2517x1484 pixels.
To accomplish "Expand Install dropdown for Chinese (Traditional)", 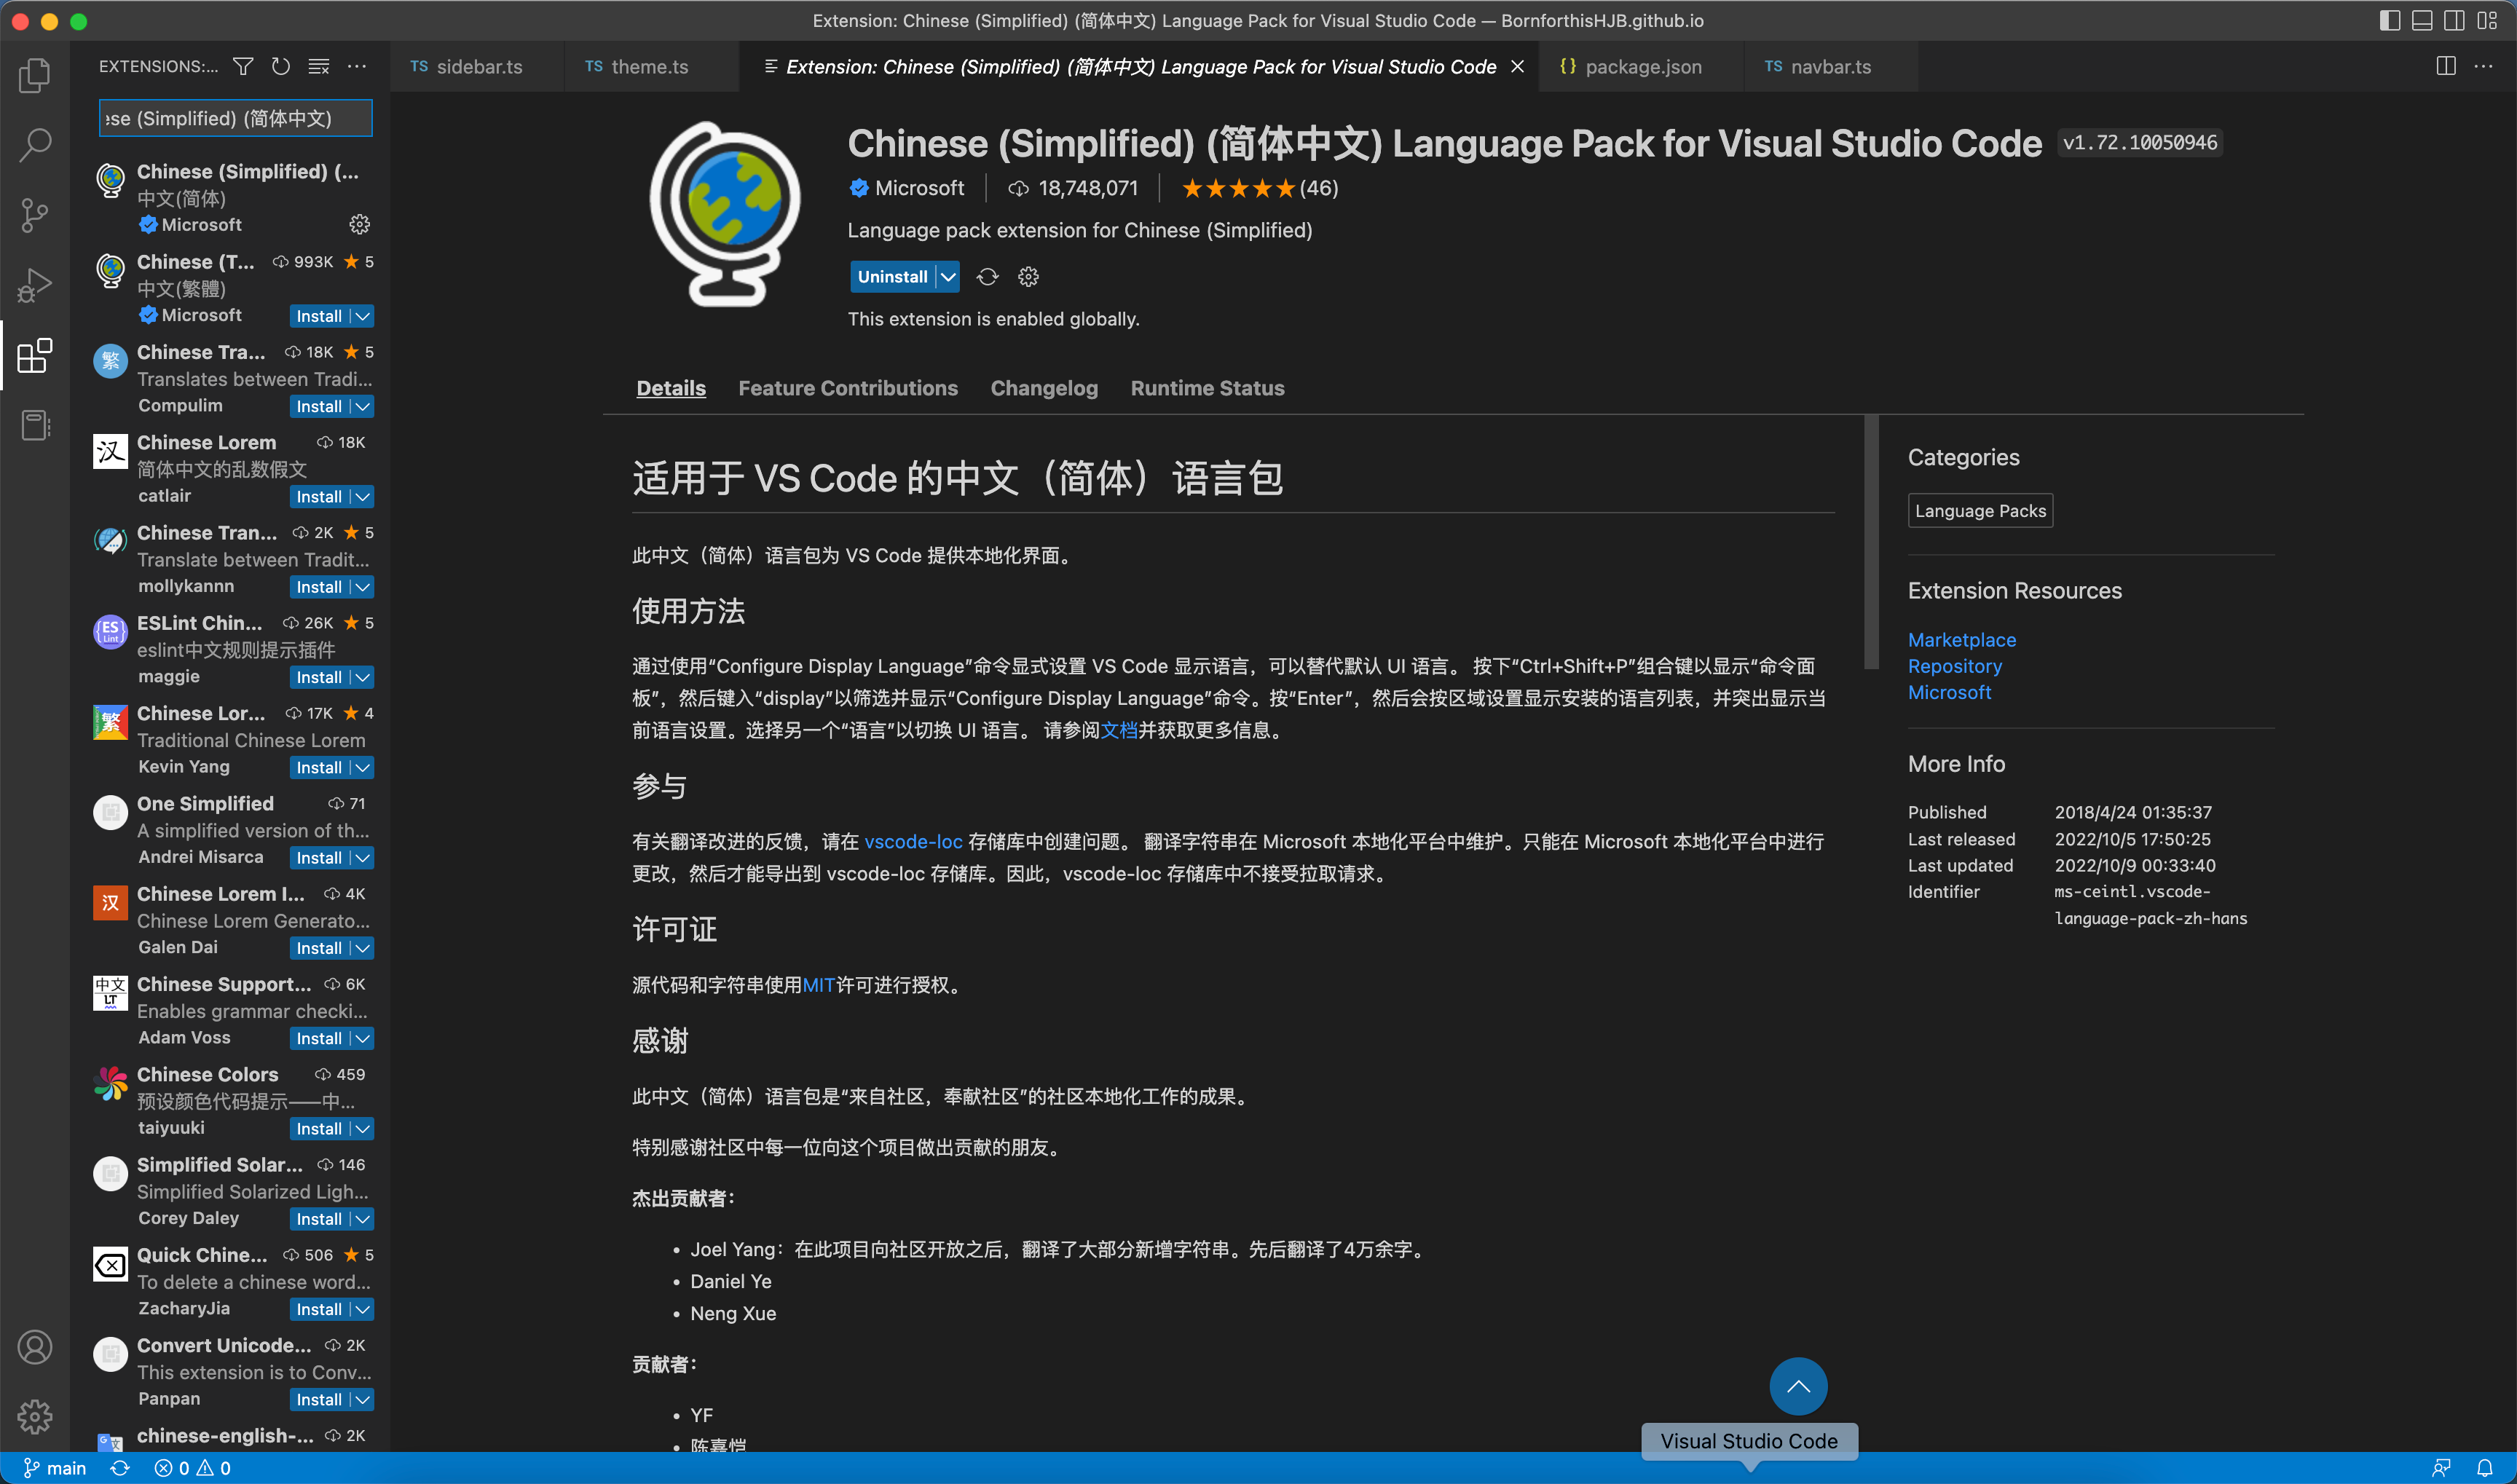I will (363, 316).
